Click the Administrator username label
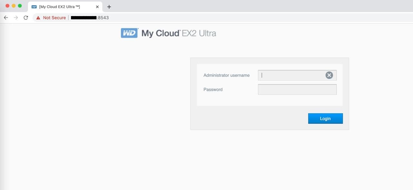Viewport: 413px width, 190px height. 227,75
